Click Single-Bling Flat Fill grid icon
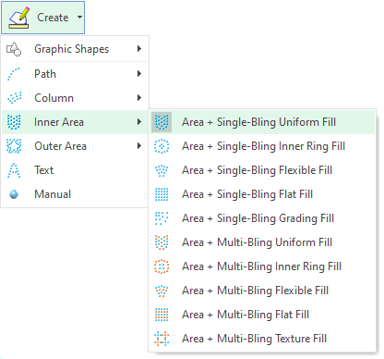The height and width of the screenshot is (359, 384). [162, 194]
